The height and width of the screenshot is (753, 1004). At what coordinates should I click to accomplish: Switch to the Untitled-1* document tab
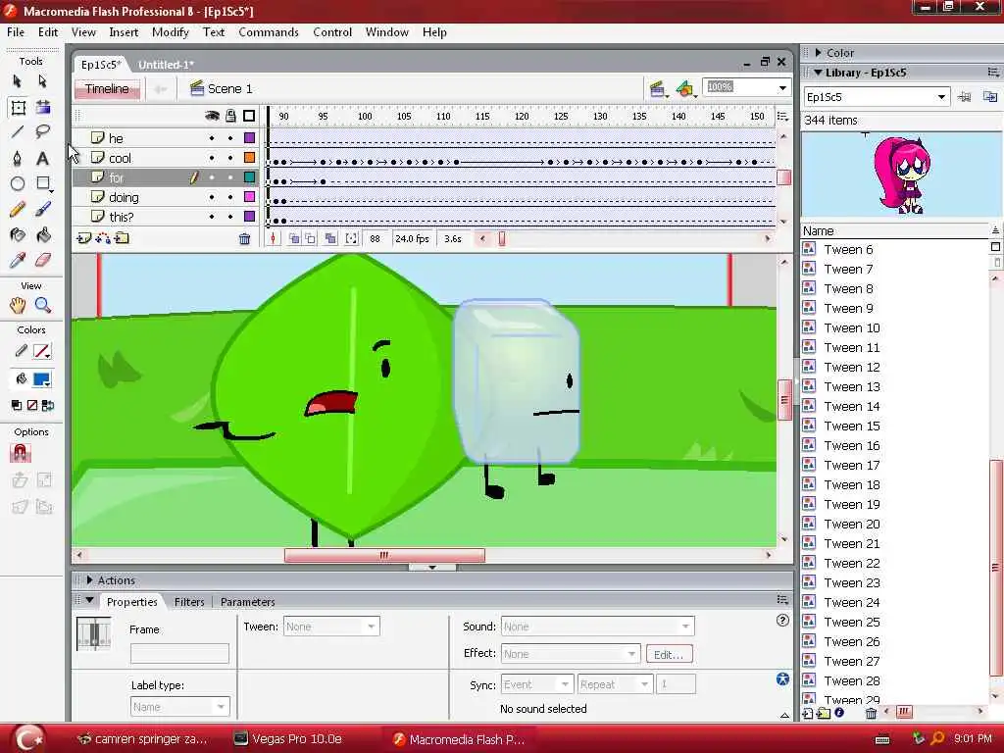click(166, 65)
